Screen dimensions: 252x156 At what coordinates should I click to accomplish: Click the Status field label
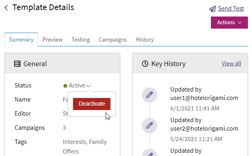coord(23,85)
